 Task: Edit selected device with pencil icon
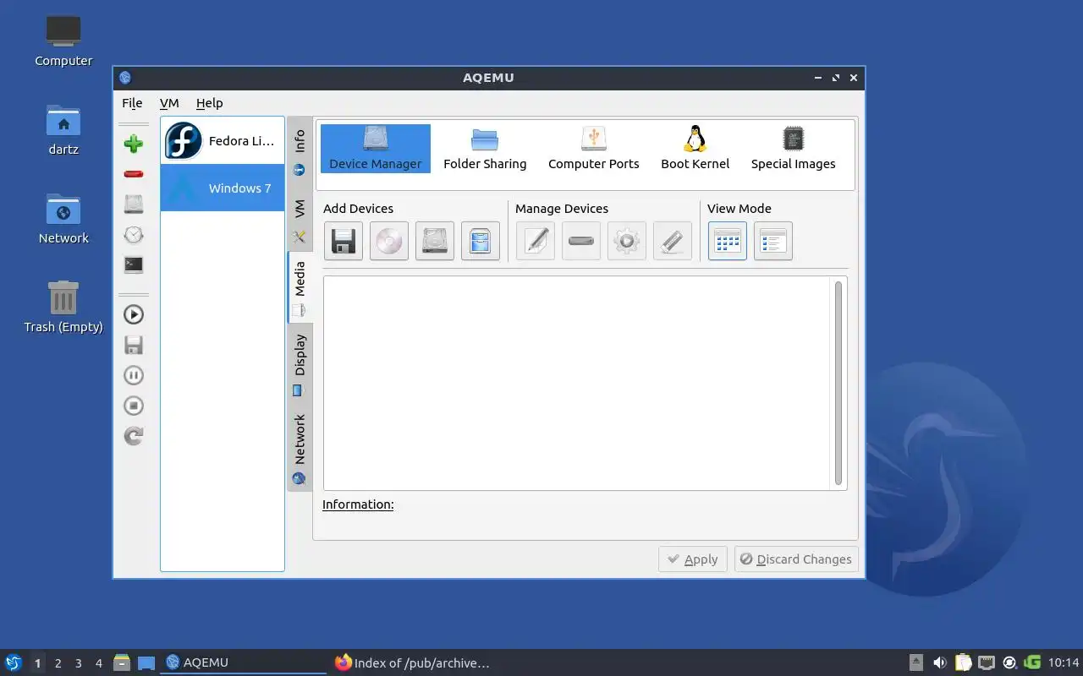point(536,241)
